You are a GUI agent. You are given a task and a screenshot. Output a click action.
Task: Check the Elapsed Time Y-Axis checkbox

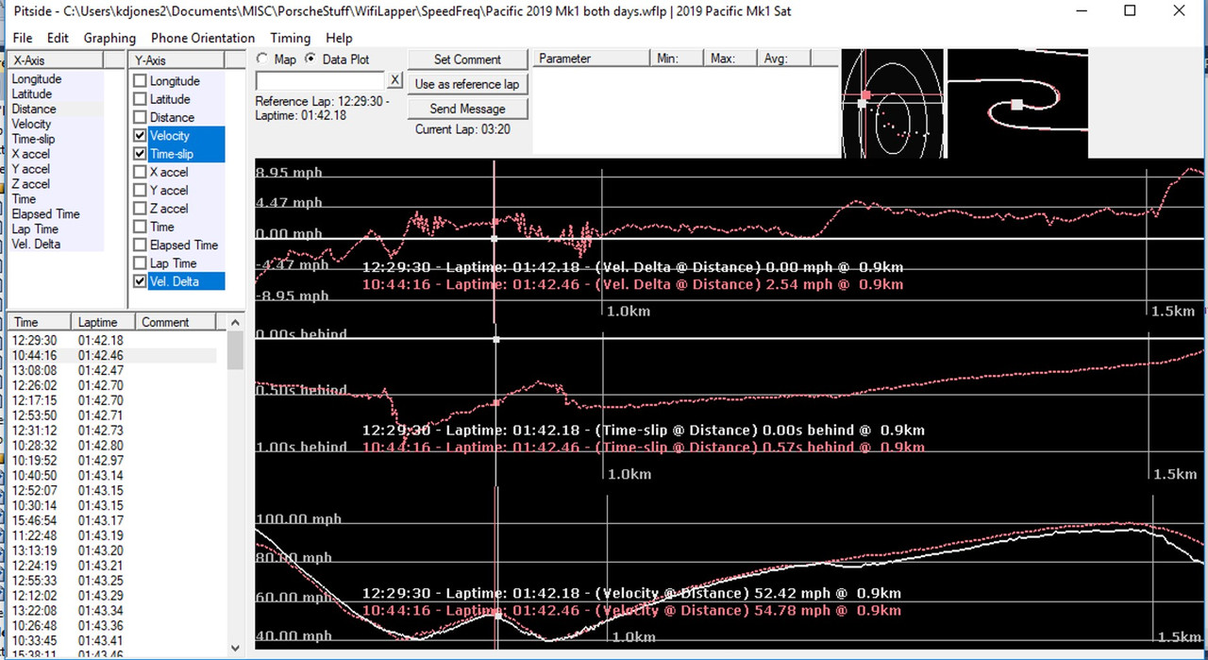point(140,245)
